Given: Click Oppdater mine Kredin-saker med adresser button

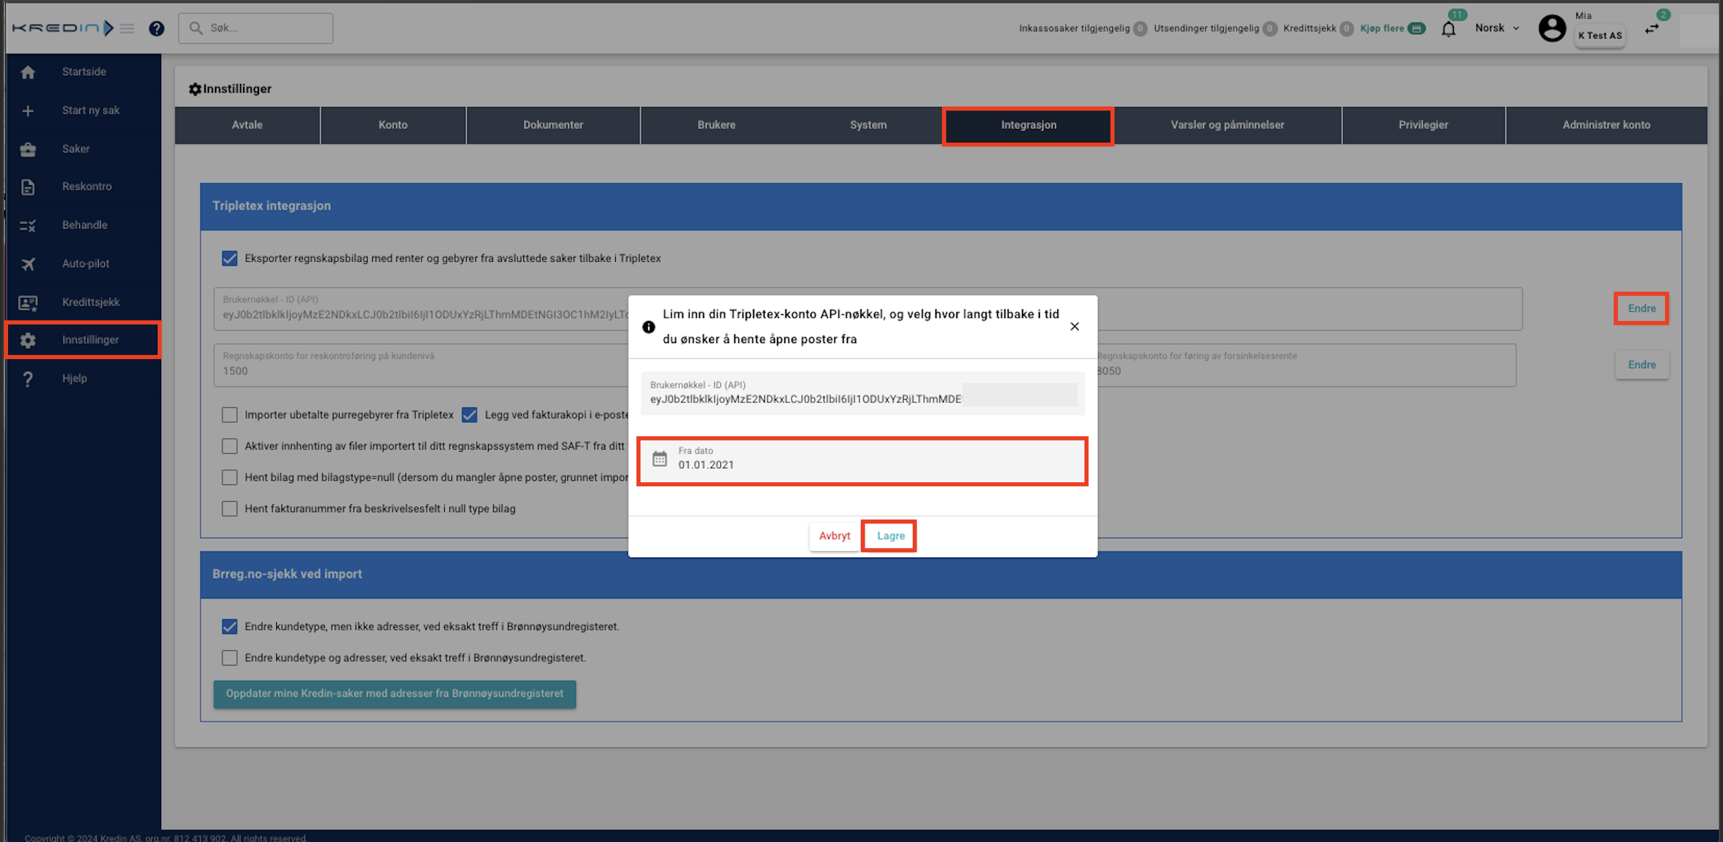Looking at the screenshot, I should pyautogui.click(x=395, y=694).
